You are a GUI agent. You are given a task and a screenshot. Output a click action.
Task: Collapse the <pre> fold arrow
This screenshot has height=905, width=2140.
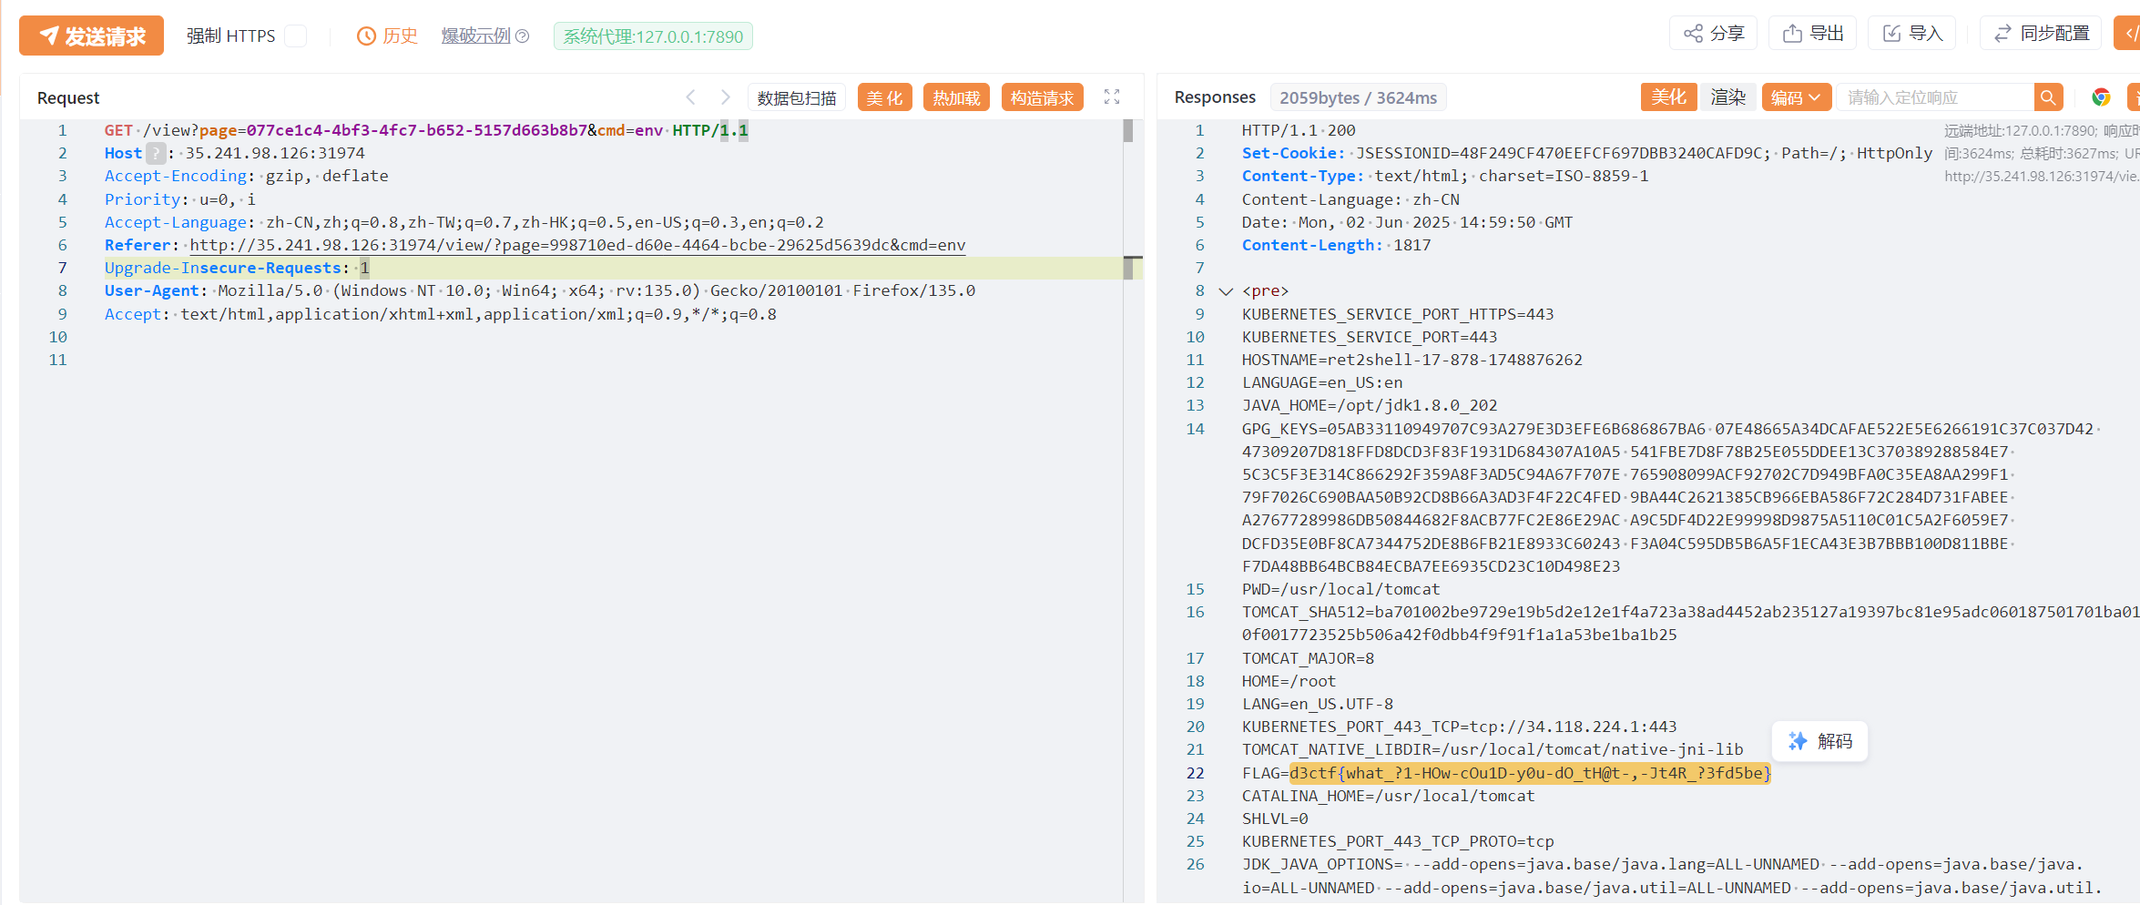(x=1226, y=291)
